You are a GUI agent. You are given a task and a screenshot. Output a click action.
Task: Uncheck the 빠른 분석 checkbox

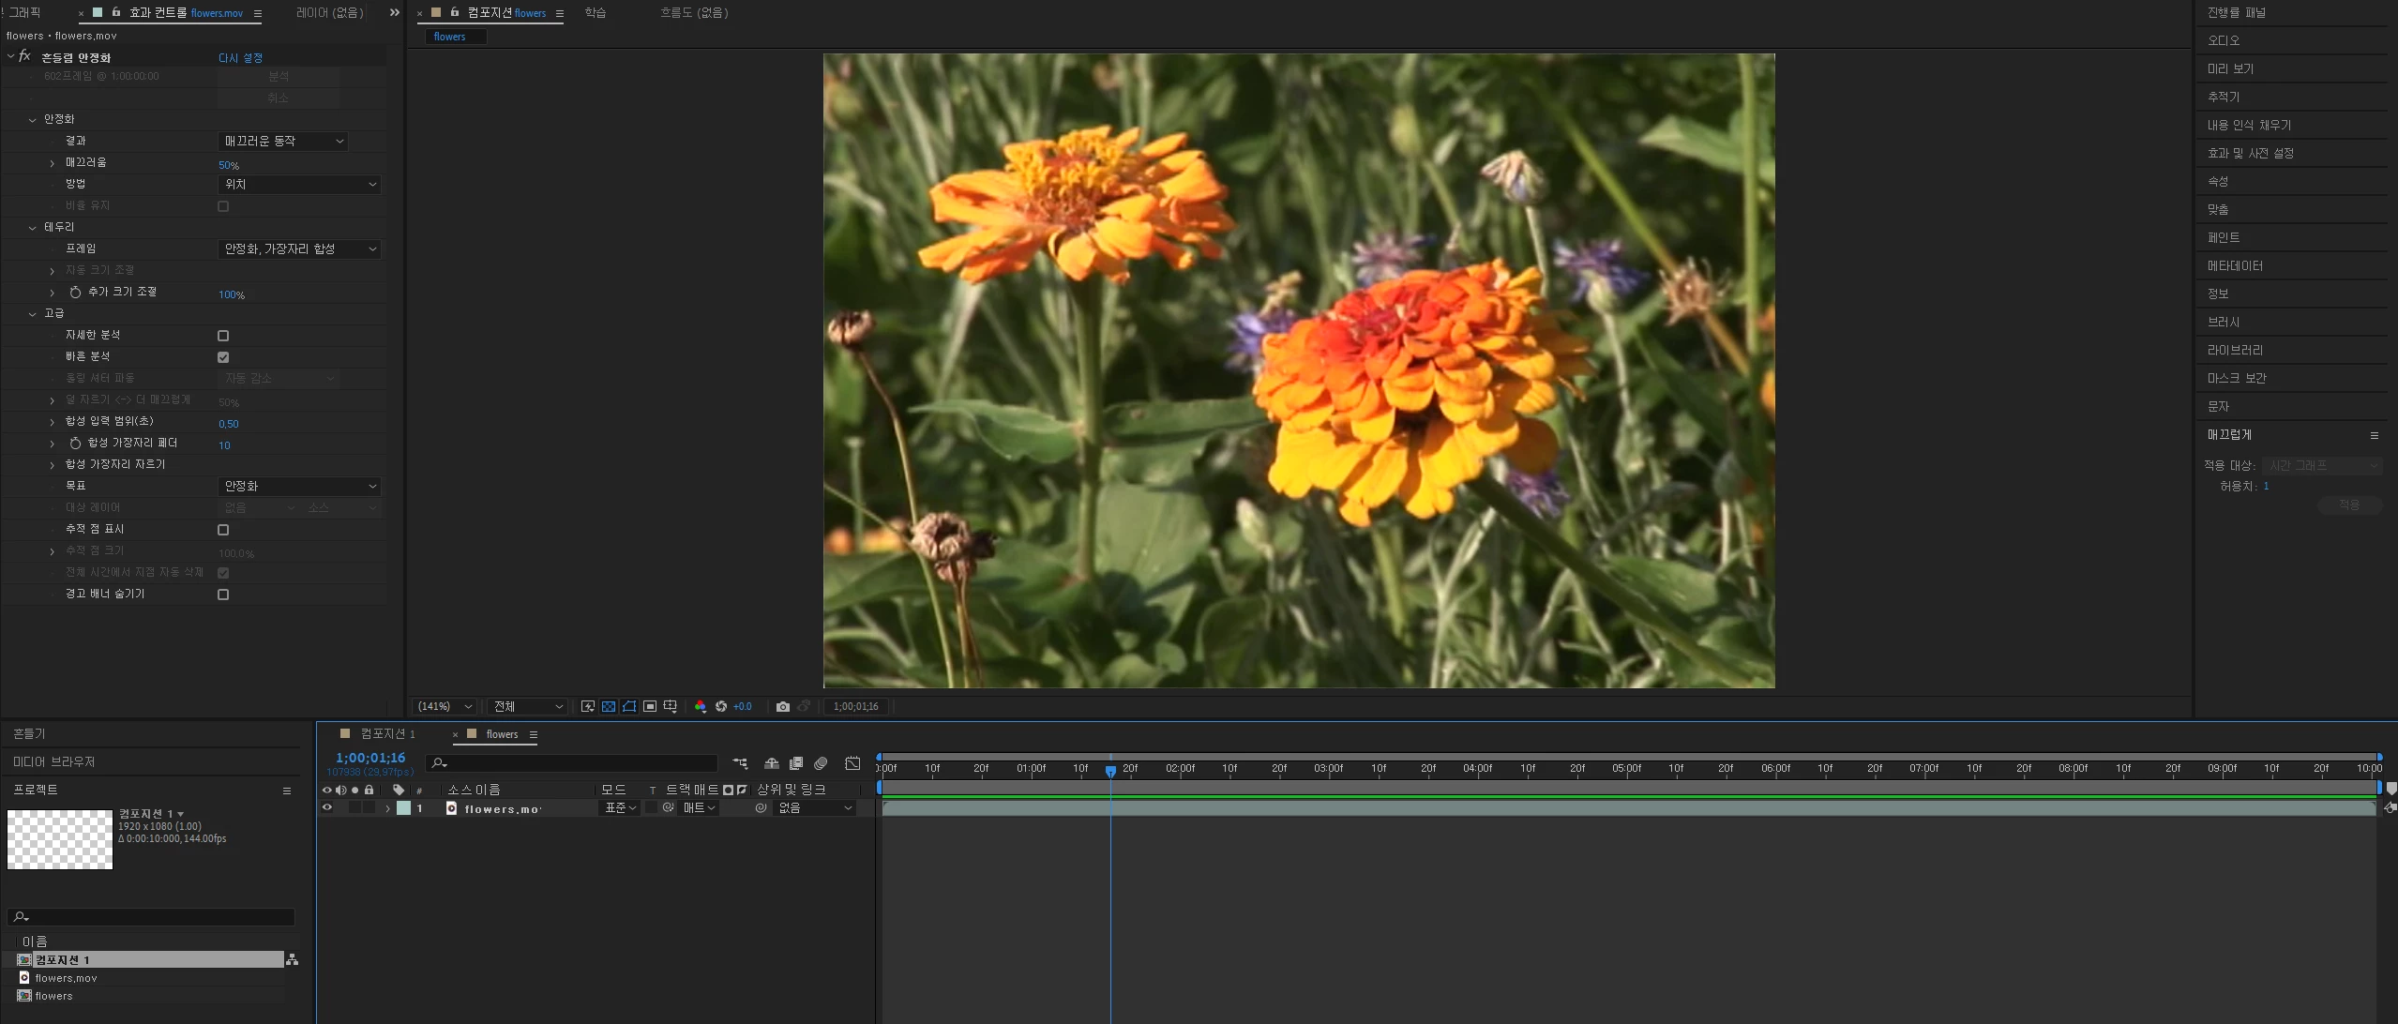223,357
